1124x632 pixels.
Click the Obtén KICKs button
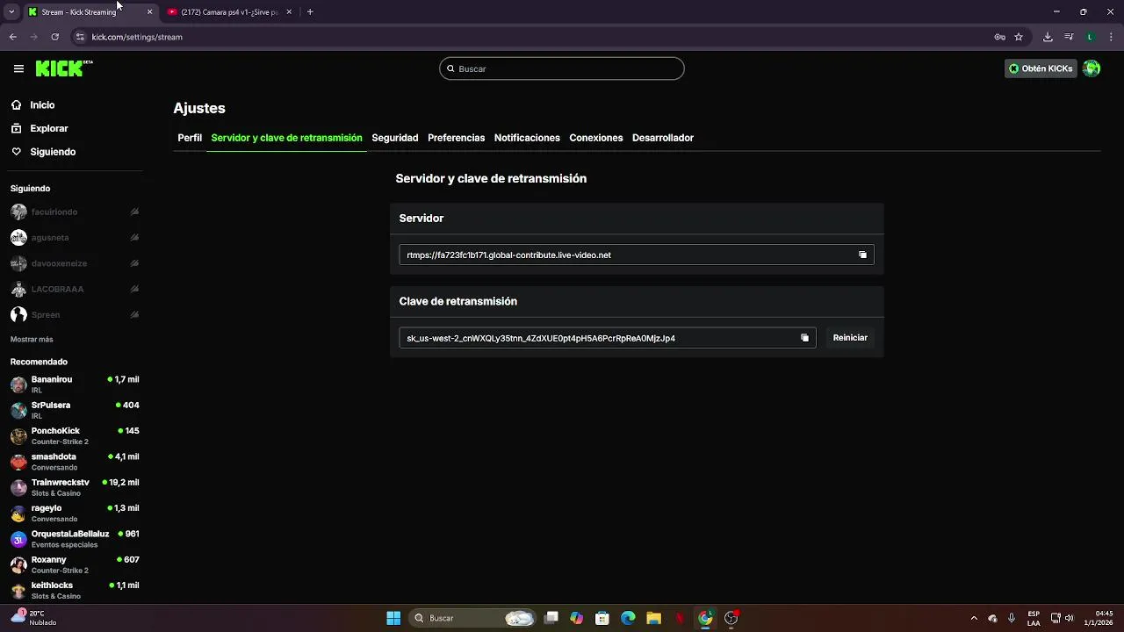(x=1041, y=68)
